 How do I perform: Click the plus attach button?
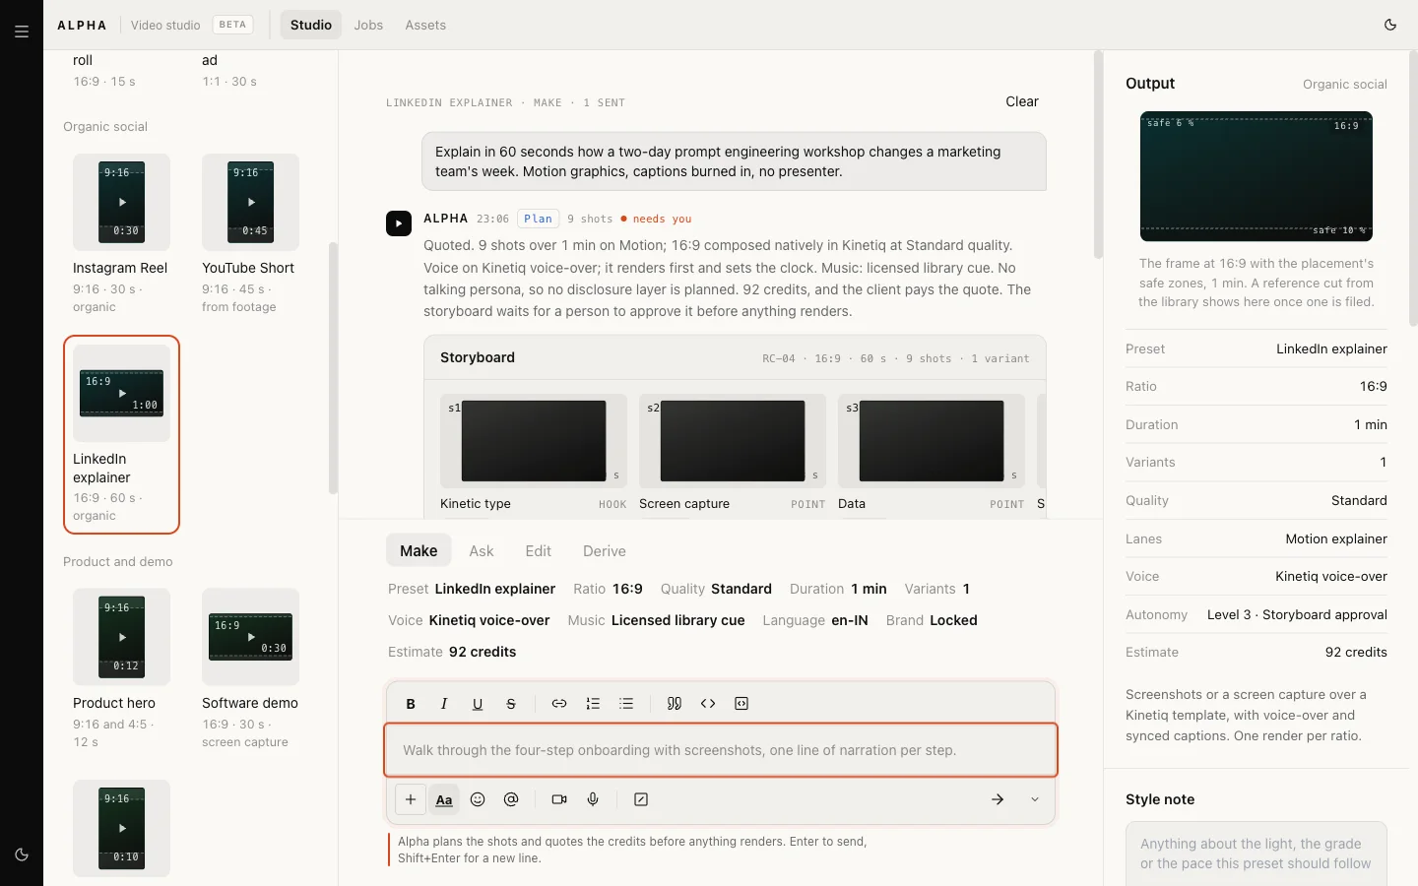pyautogui.click(x=411, y=799)
